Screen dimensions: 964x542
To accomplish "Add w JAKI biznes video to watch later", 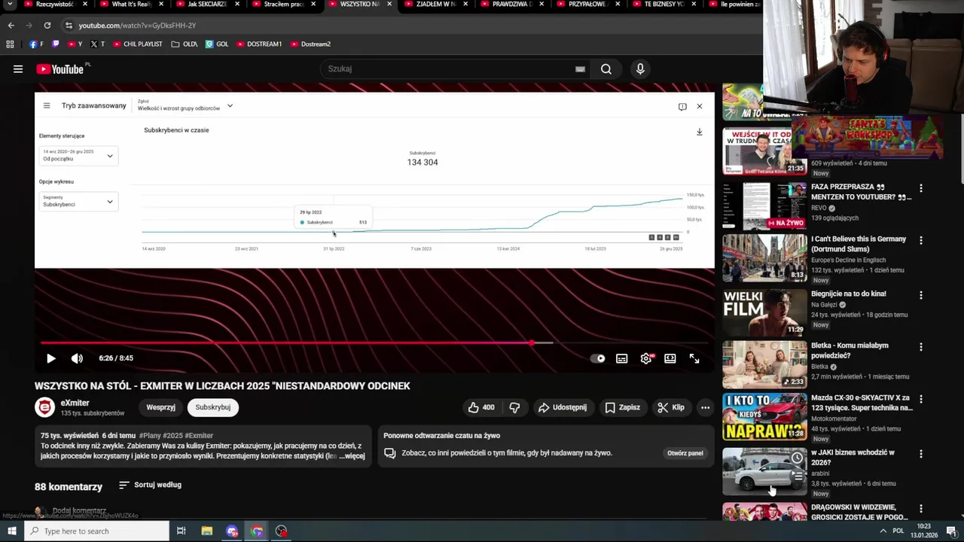I will 797,458.
